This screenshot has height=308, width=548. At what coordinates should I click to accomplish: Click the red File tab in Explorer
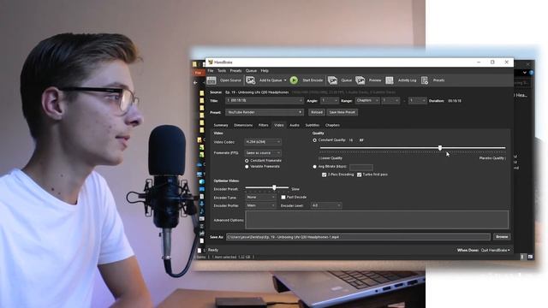tap(198, 73)
